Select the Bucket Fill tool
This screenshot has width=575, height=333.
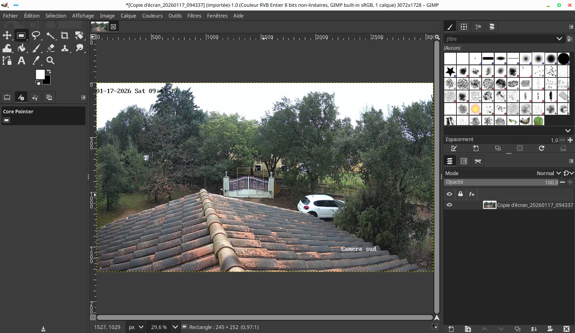(21, 48)
